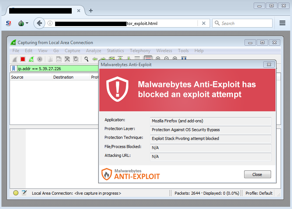Go to first packet icon

click(120, 58)
